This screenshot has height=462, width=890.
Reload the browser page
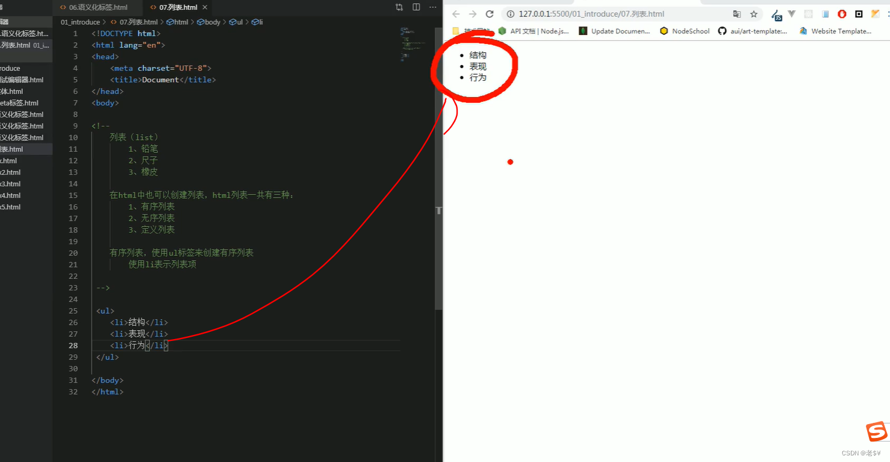click(x=490, y=14)
